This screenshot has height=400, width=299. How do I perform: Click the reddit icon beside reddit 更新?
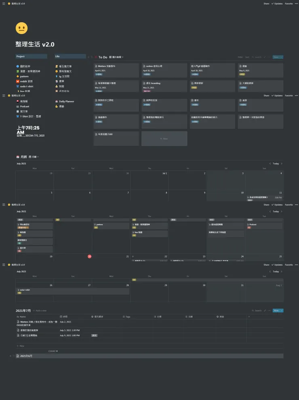click(18, 82)
